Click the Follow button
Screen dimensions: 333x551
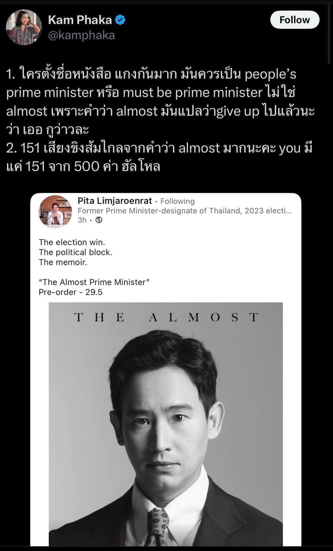(x=295, y=20)
